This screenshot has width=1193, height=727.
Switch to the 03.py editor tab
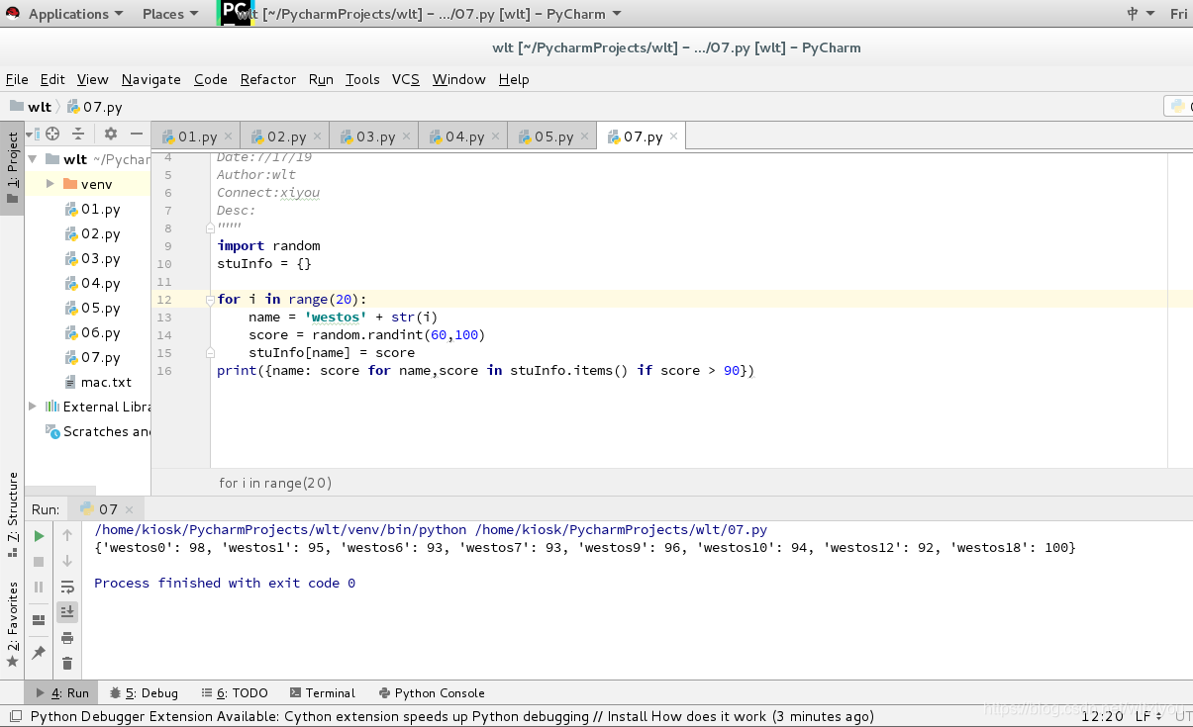coord(366,136)
